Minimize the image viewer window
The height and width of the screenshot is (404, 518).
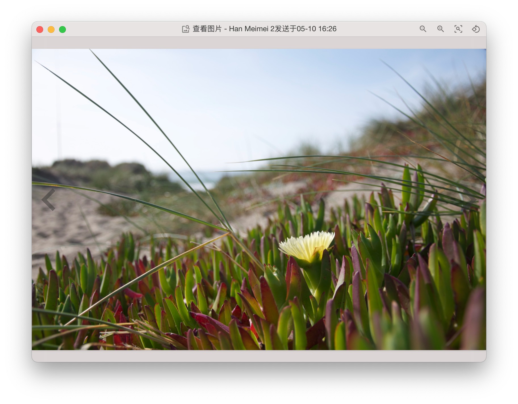(51, 30)
